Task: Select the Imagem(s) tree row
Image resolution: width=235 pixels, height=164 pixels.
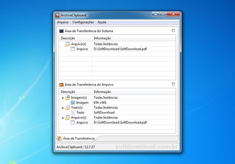Action: coord(117,98)
